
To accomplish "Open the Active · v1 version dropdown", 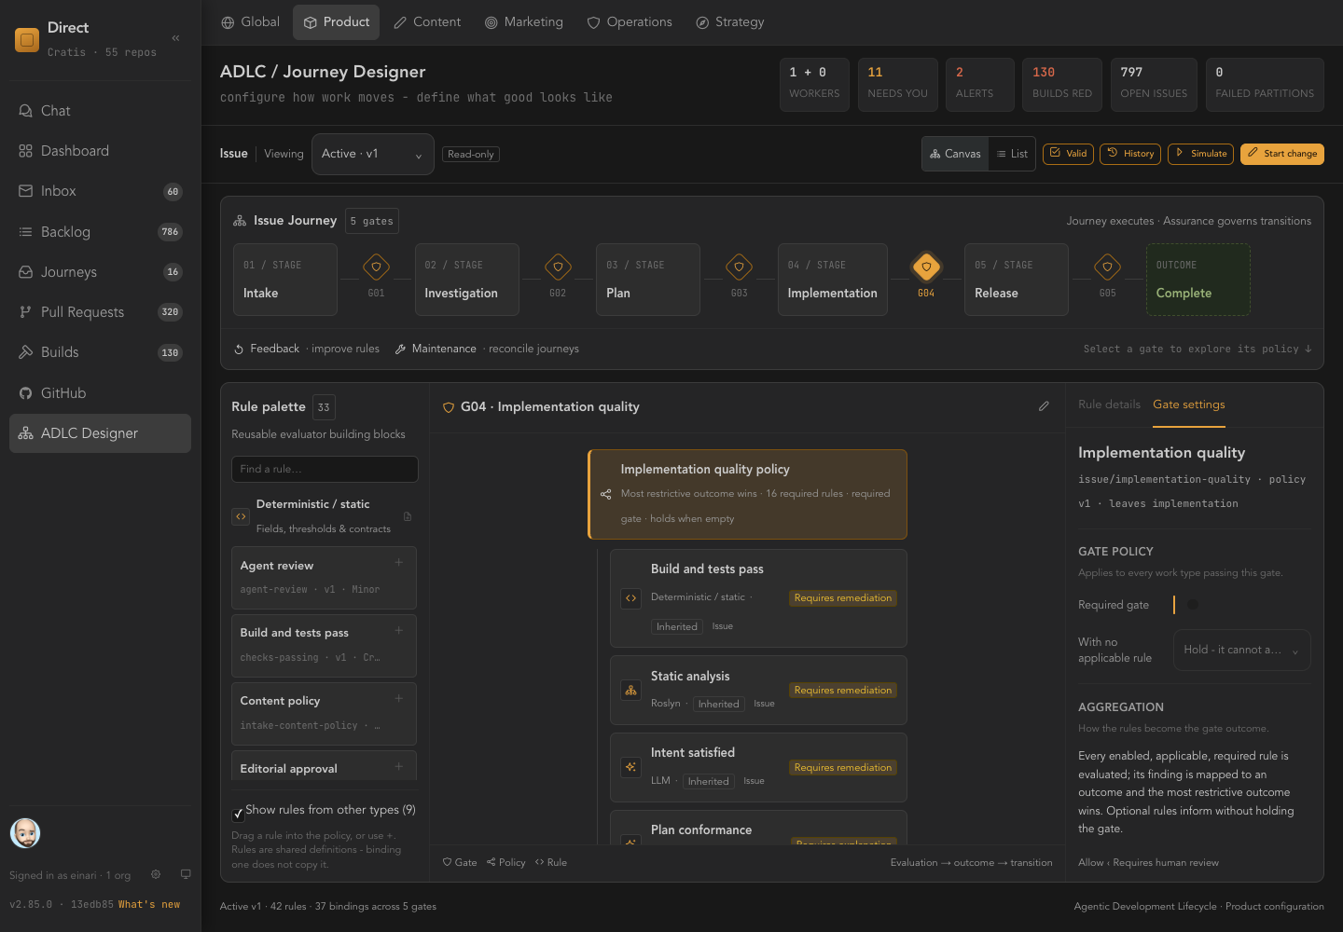I will point(372,154).
